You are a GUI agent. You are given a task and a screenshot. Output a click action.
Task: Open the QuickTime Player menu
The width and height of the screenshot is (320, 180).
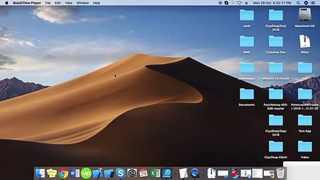[27, 3]
